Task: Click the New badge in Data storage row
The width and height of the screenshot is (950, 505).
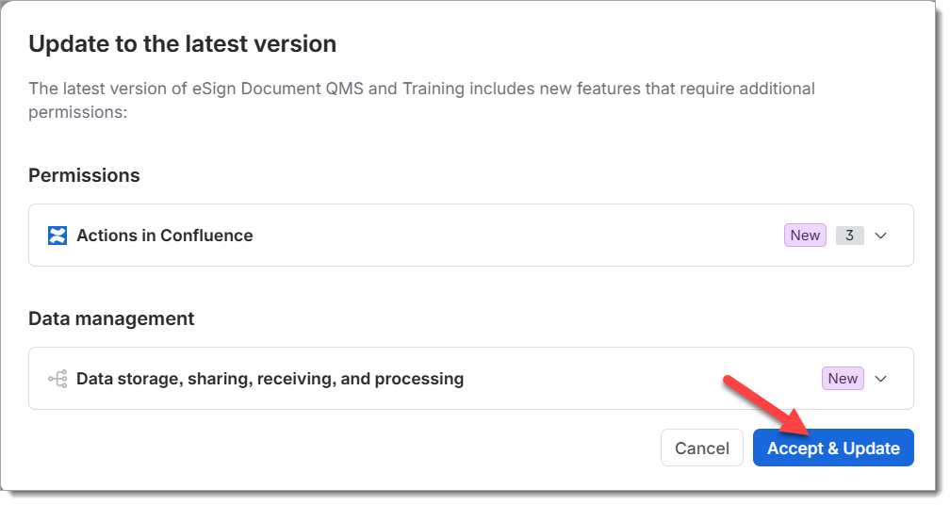Action: tap(843, 379)
